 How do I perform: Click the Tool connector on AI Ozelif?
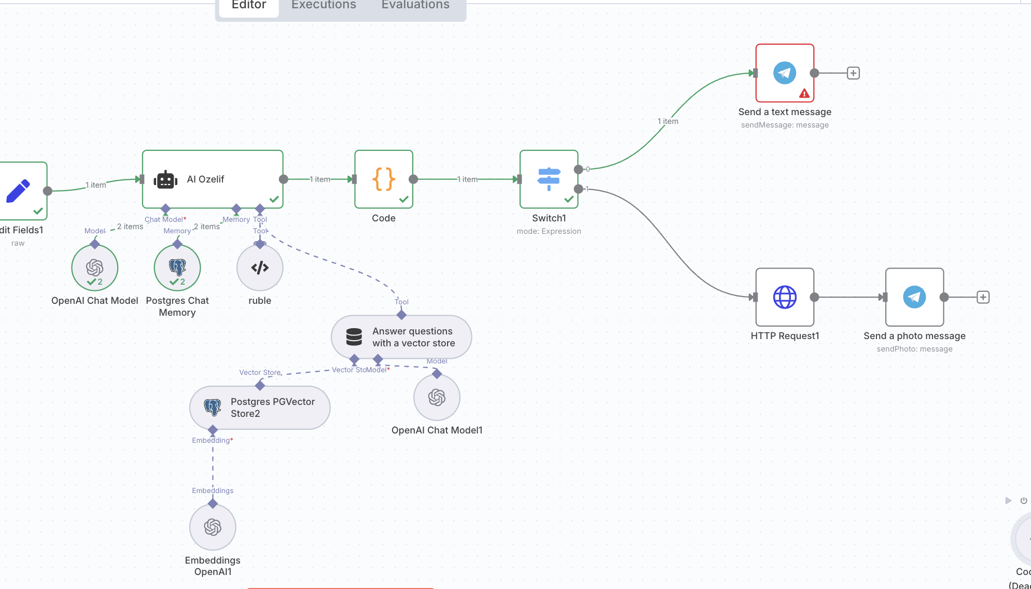point(260,208)
